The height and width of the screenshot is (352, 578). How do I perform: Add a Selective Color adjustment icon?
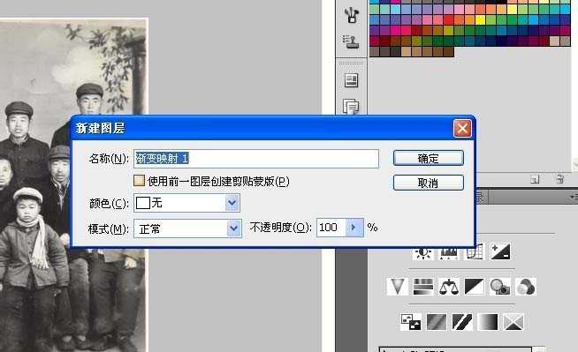(x=513, y=322)
